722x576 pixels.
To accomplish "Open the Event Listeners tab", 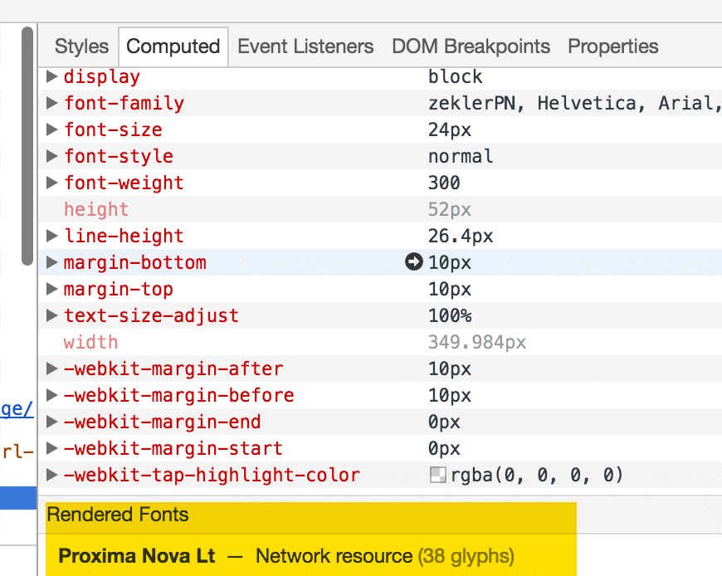I will [305, 46].
